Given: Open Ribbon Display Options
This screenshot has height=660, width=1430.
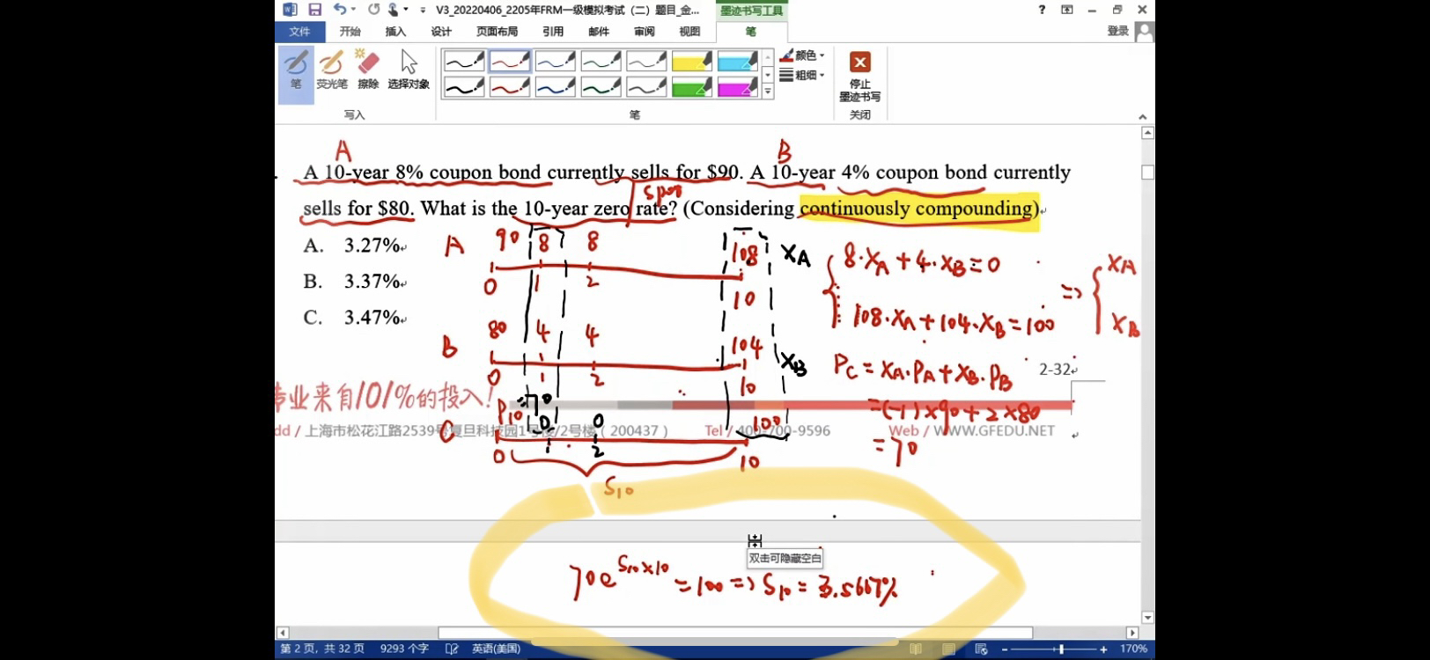Looking at the screenshot, I should click(1067, 10).
